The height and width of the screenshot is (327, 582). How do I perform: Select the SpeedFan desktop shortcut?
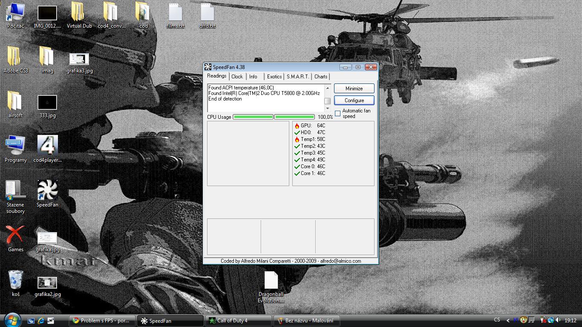coord(47,194)
